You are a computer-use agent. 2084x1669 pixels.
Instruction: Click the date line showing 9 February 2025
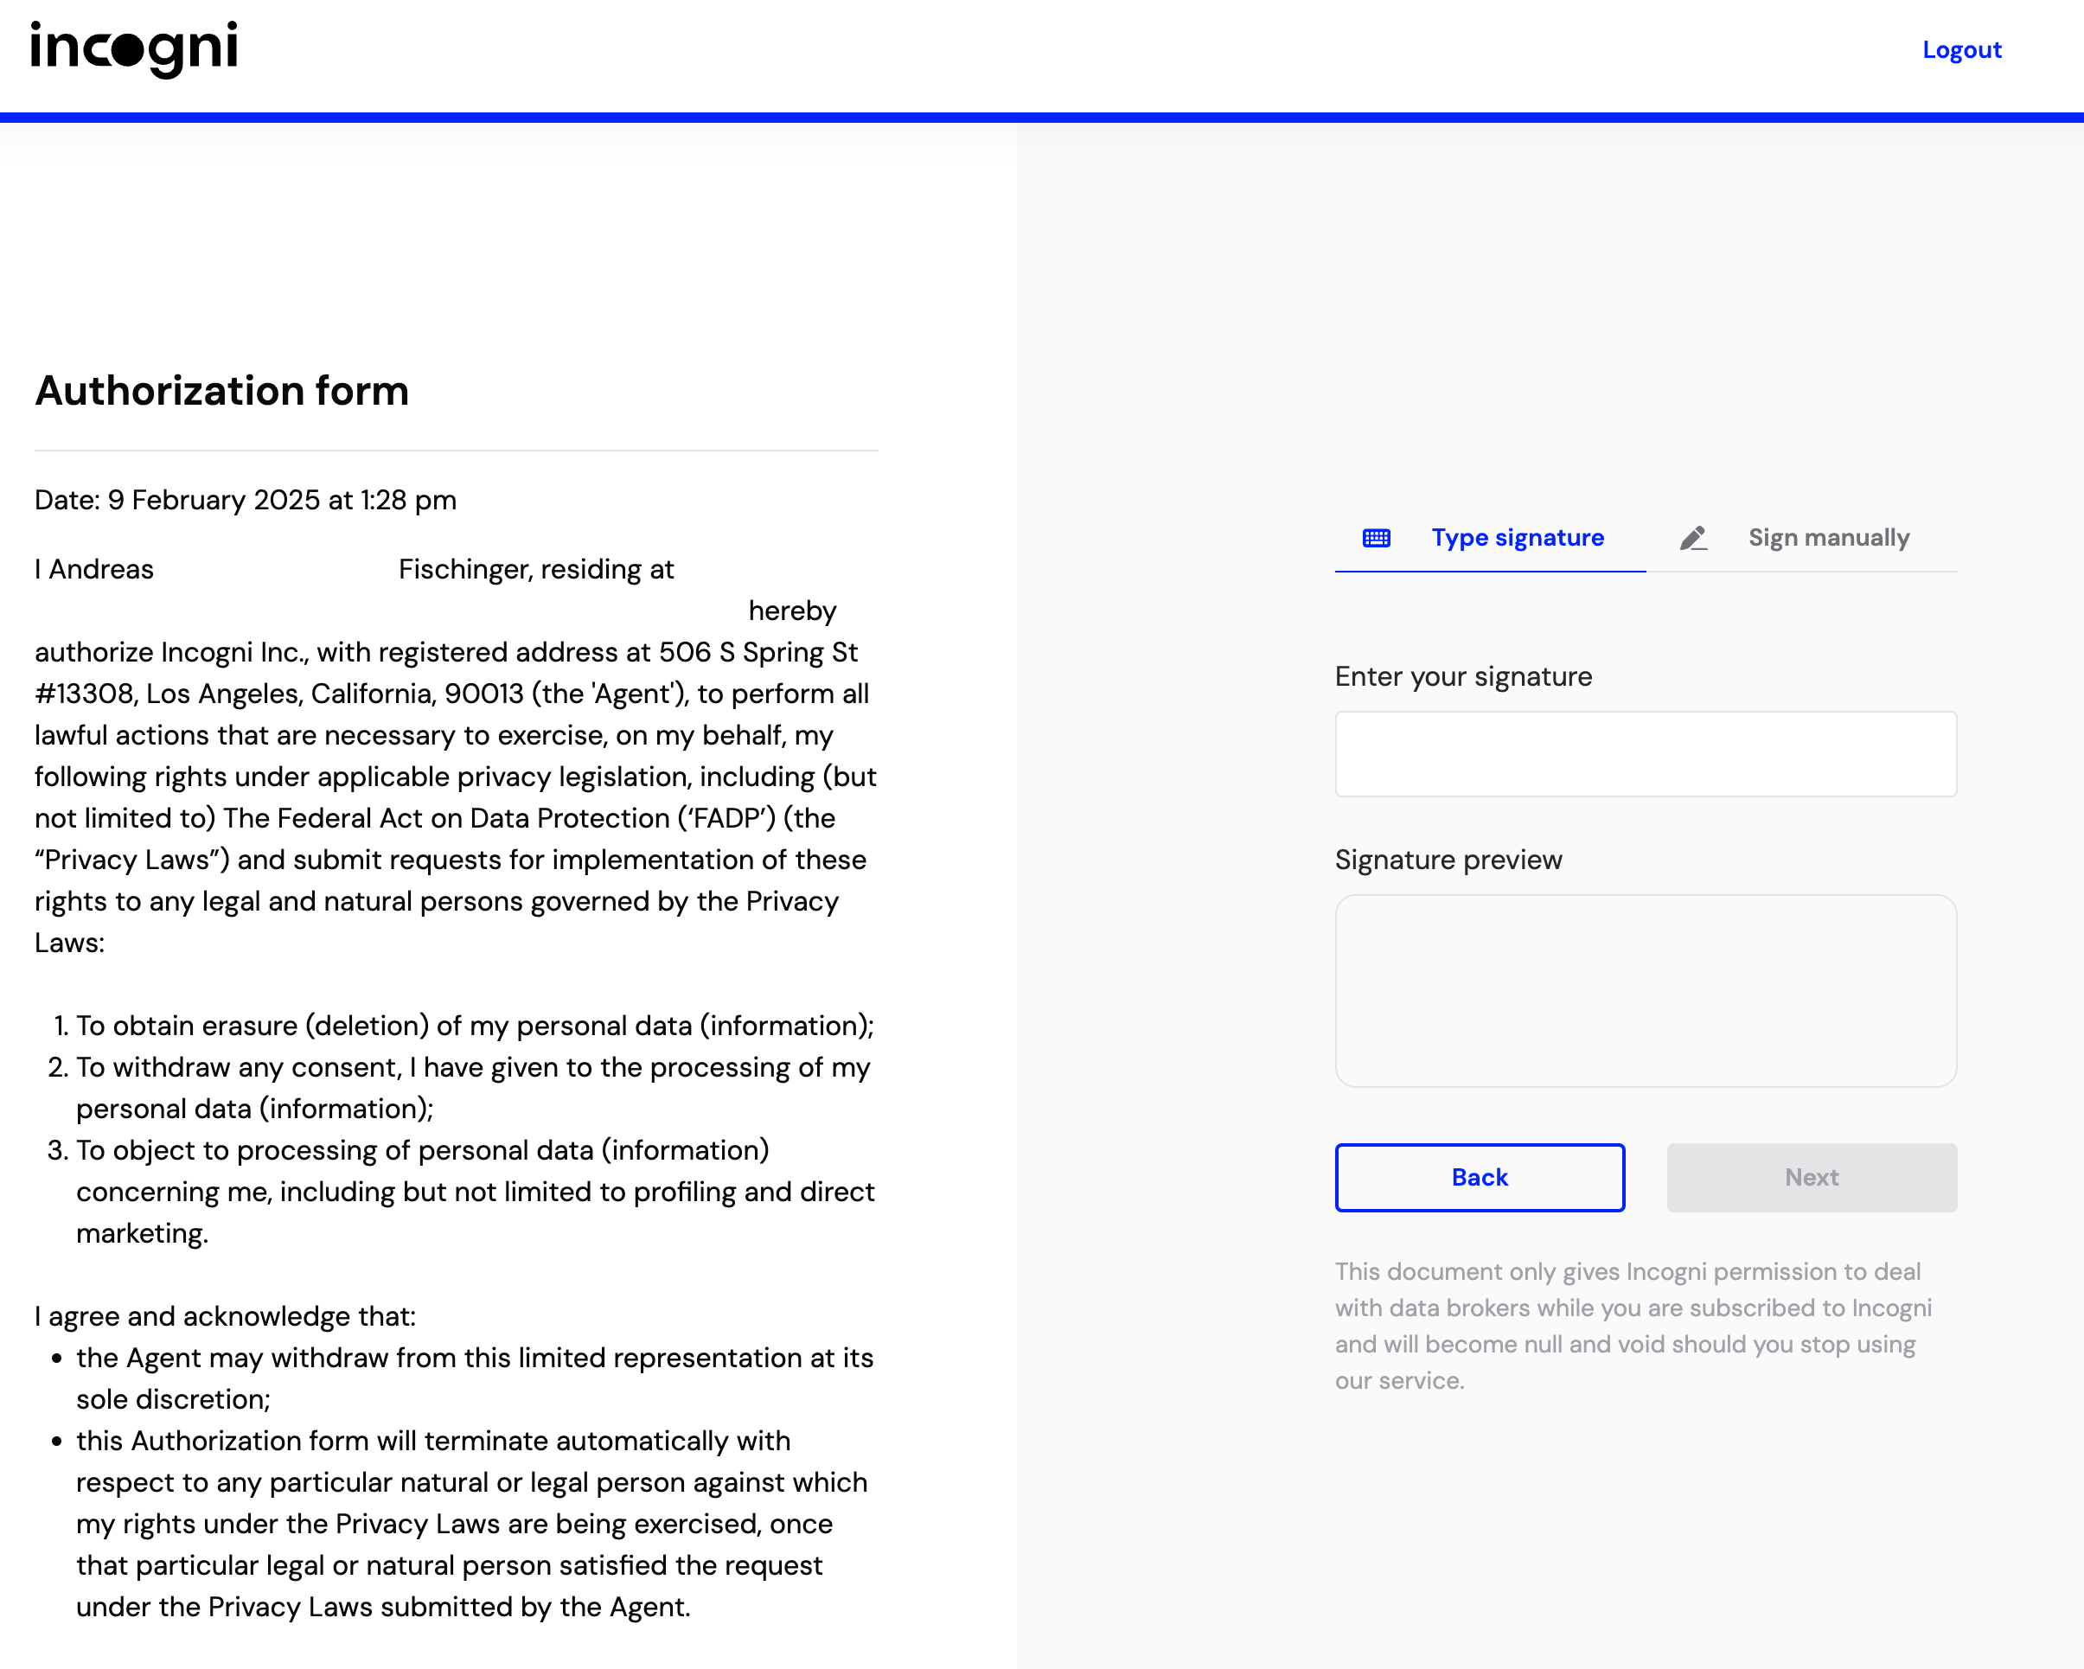246,501
